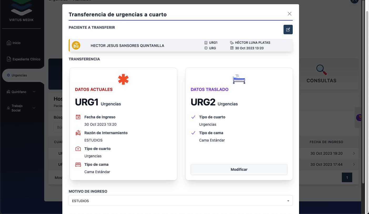Click the red Tipo de cuarto icon
The image size is (369, 214).
78,149
